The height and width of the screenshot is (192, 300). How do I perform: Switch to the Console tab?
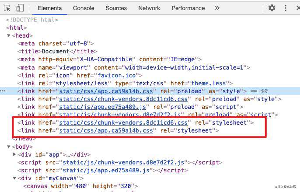click(84, 8)
